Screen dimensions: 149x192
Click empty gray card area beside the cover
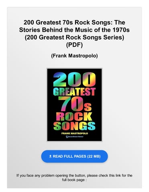point(27,105)
